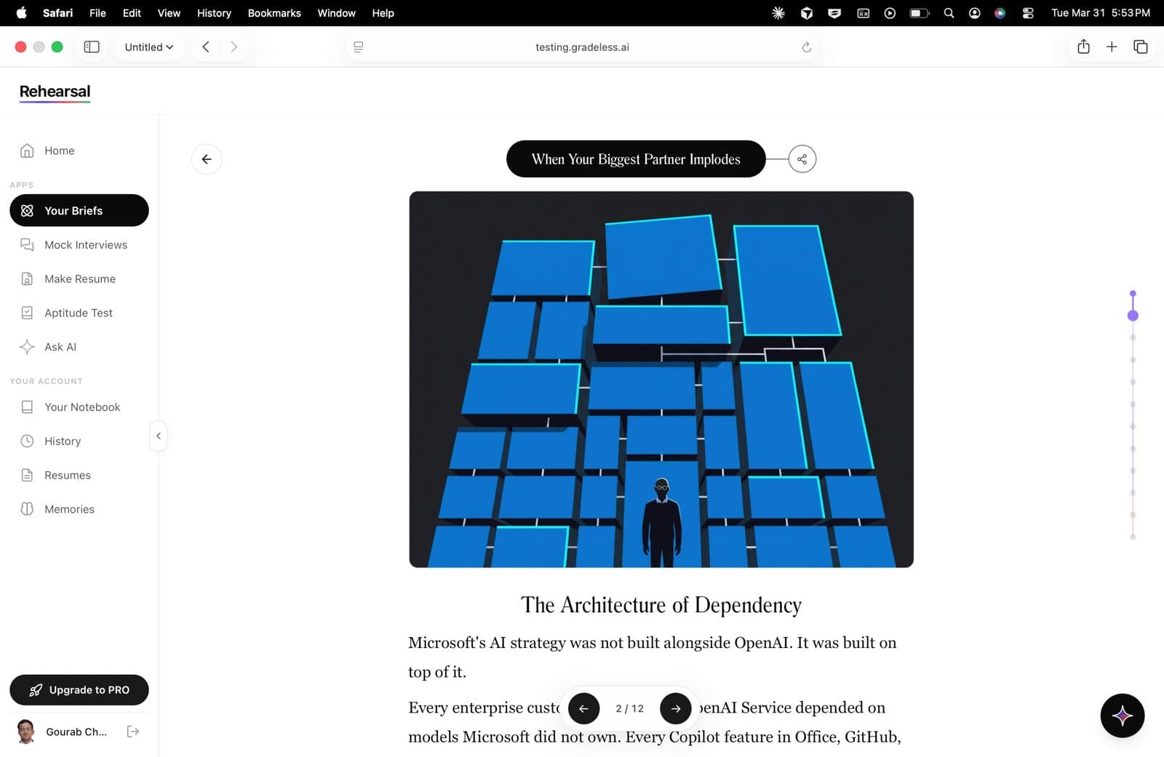
Task: Open Safari page reader icon
Action: pos(359,47)
